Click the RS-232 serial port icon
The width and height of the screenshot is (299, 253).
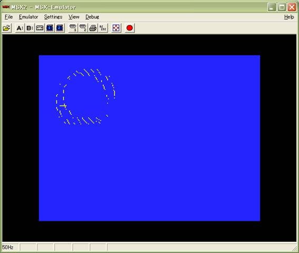click(x=103, y=28)
